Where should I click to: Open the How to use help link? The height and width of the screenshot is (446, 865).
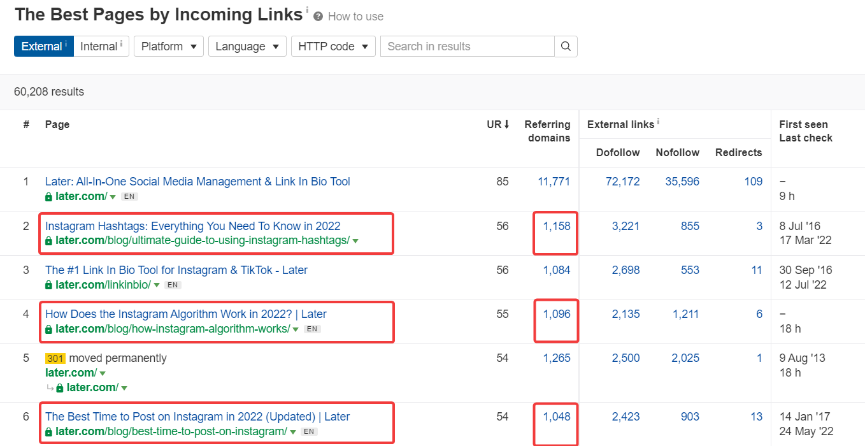click(x=355, y=17)
